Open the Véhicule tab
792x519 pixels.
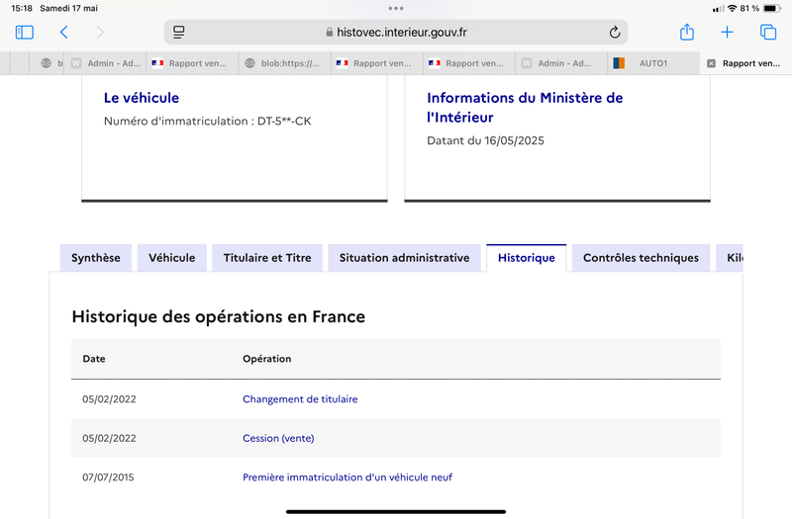171,258
